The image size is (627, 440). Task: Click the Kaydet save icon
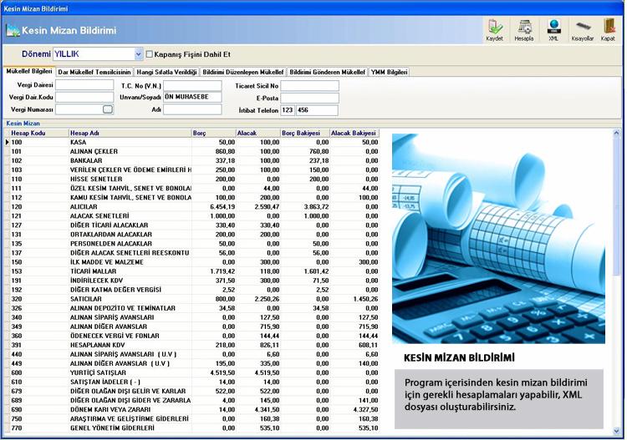click(496, 30)
